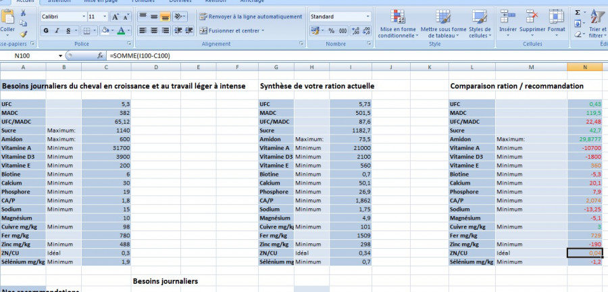
Task: Align text to the top of cell
Action: click(x=143, y=17)
